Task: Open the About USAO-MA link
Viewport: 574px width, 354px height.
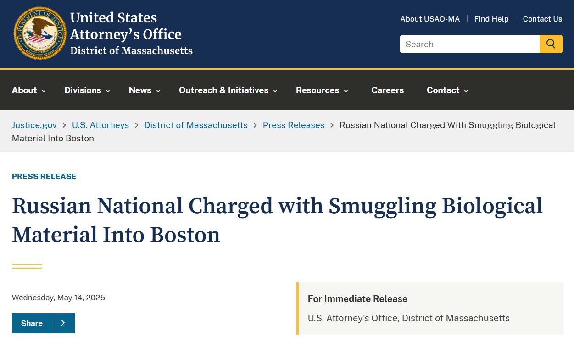Action: [x=430, y=19]
